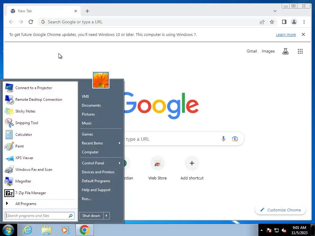Open Devices and Printers
Image resolution: width=315 pixels, height=236 pixels.
point(101,172)
